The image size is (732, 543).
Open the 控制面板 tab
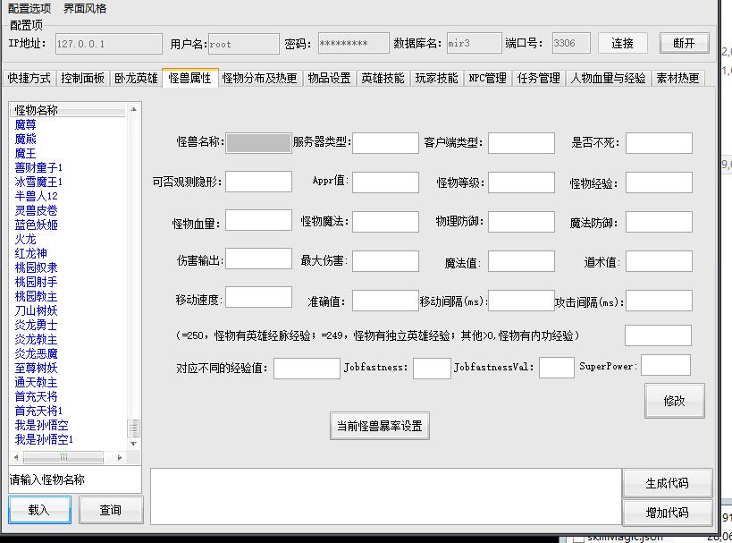tap(83, 78)
